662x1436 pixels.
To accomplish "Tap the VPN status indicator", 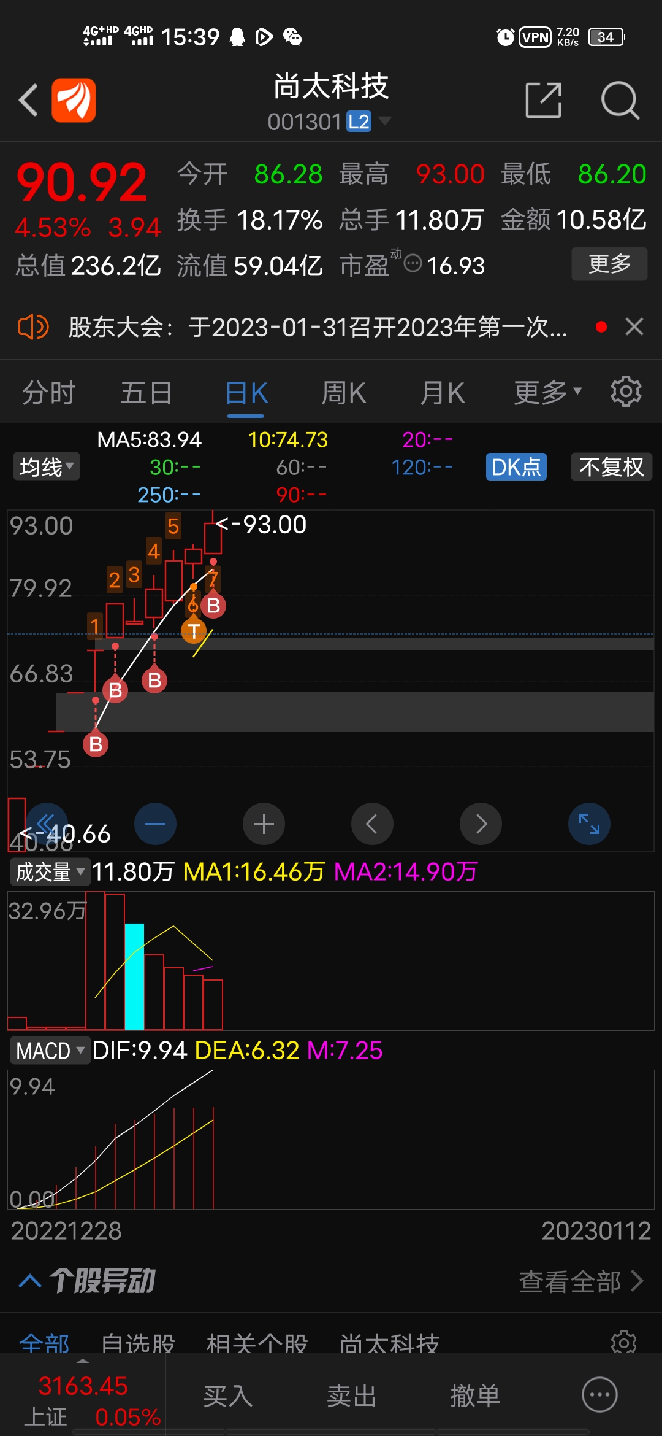I will (x=535, y=37).
